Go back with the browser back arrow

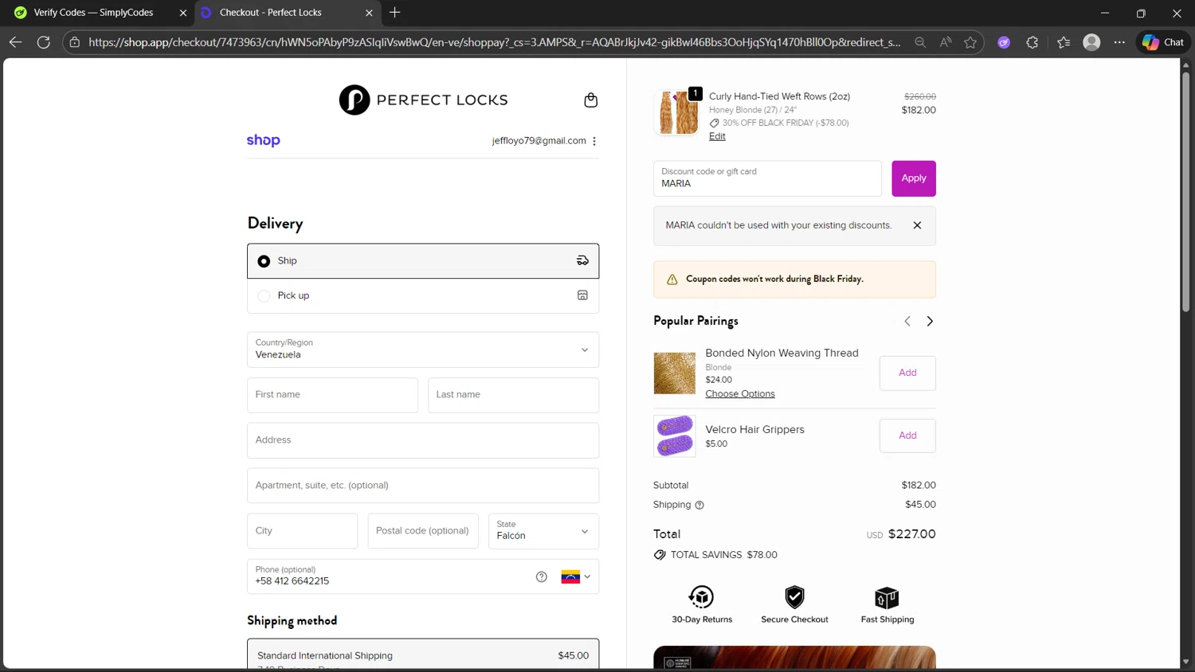tap(15, 42)
